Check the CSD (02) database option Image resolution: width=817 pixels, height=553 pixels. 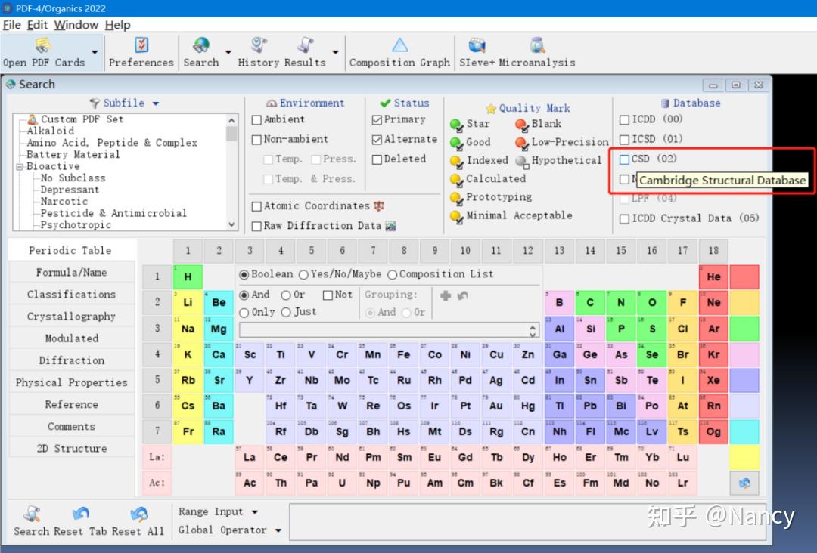pos(623,159)
